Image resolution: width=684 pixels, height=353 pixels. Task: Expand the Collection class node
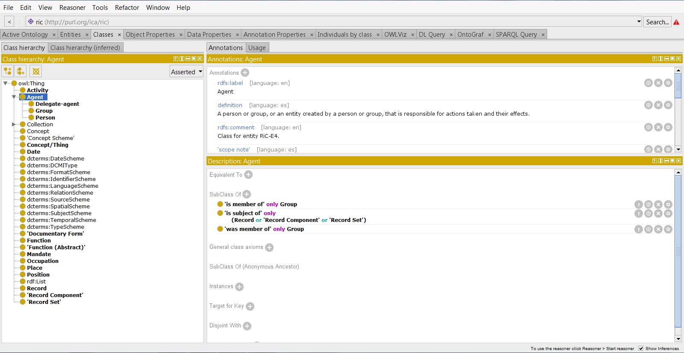point(14,125)
